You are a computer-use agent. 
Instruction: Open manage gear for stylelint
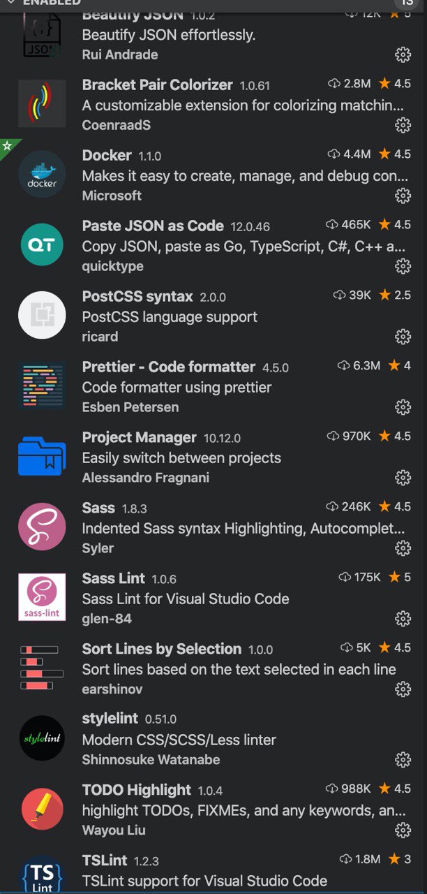tap(403, 760)
